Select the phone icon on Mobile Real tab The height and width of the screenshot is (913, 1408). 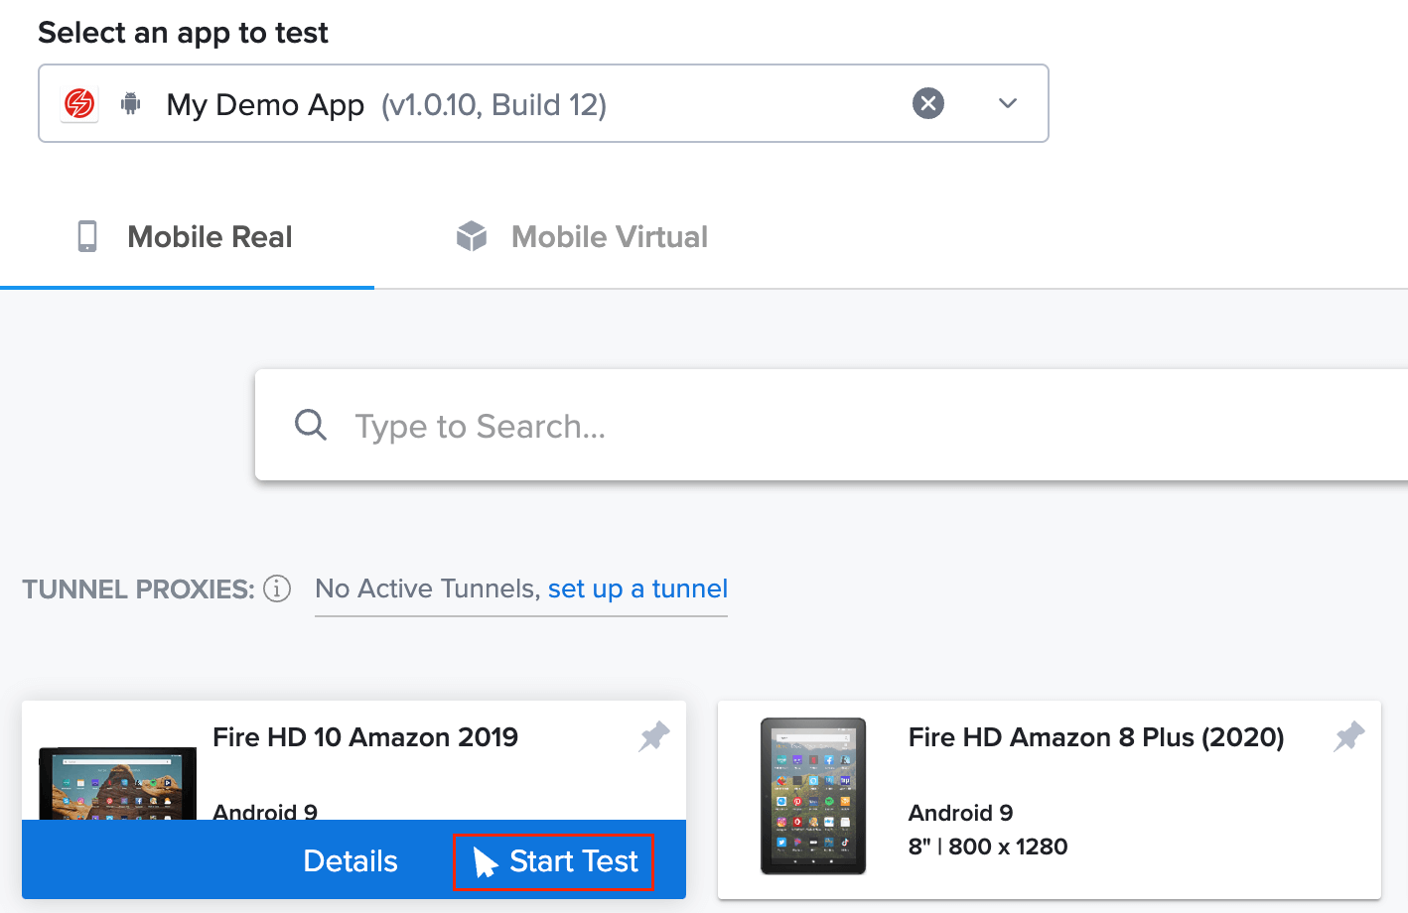(86, 235)
